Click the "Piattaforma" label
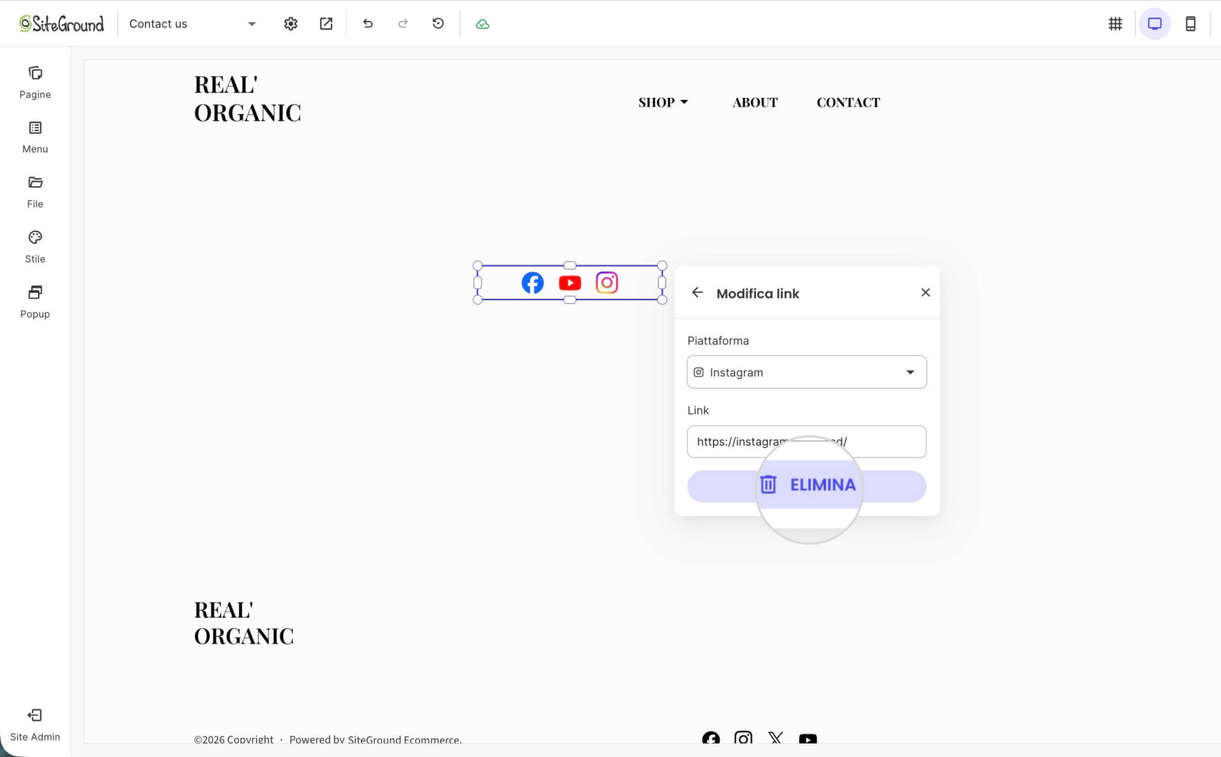 718,341
